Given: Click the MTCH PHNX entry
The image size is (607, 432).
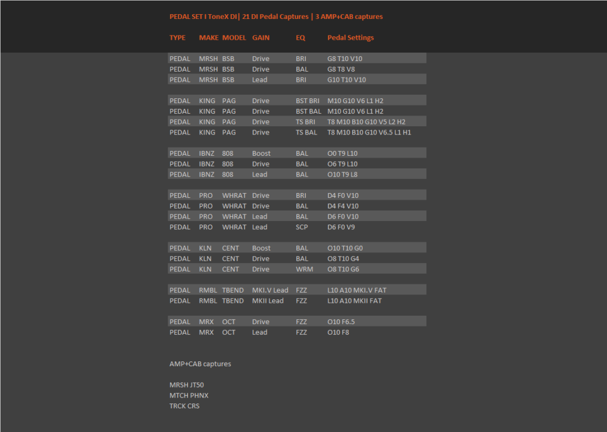Looking at the screenshot, I should click(189, 395).
